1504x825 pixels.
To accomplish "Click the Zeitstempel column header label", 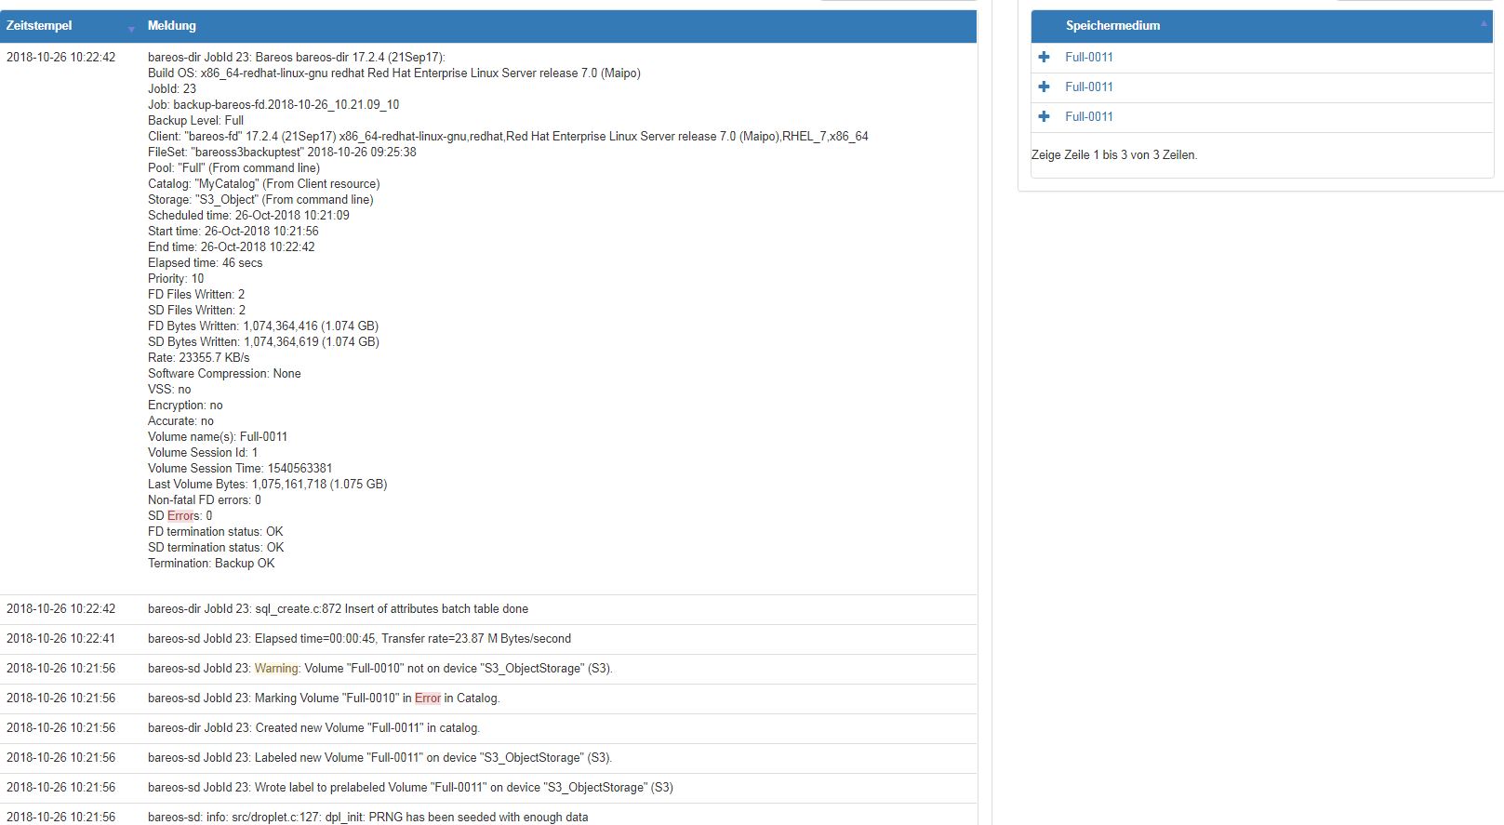I will tap(39, 26).
